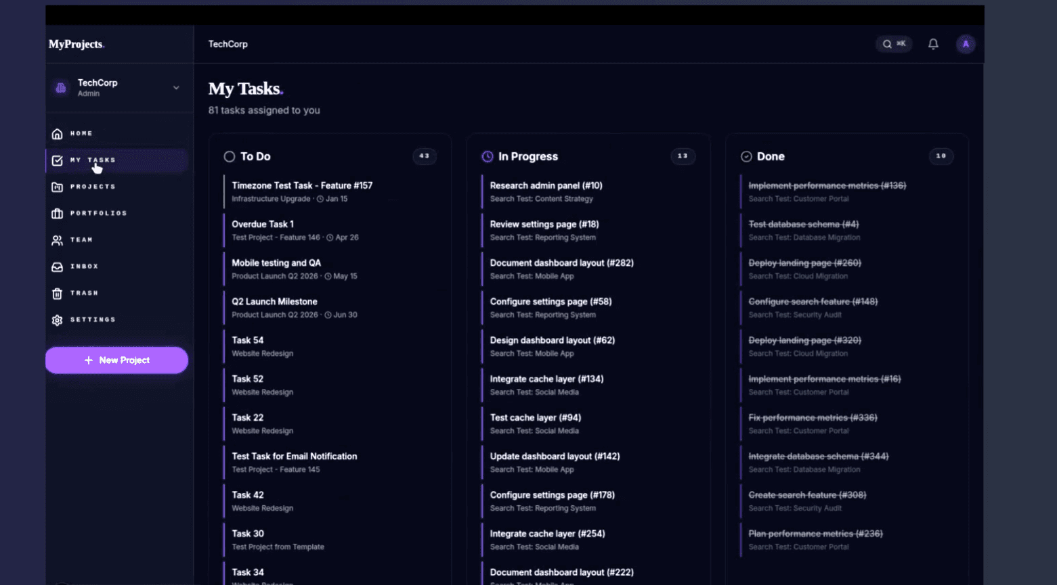Screen dimensions: 1057x585
Task: Expand the TechCorp workspace dropdown chevron
Action: pos(176,88)
